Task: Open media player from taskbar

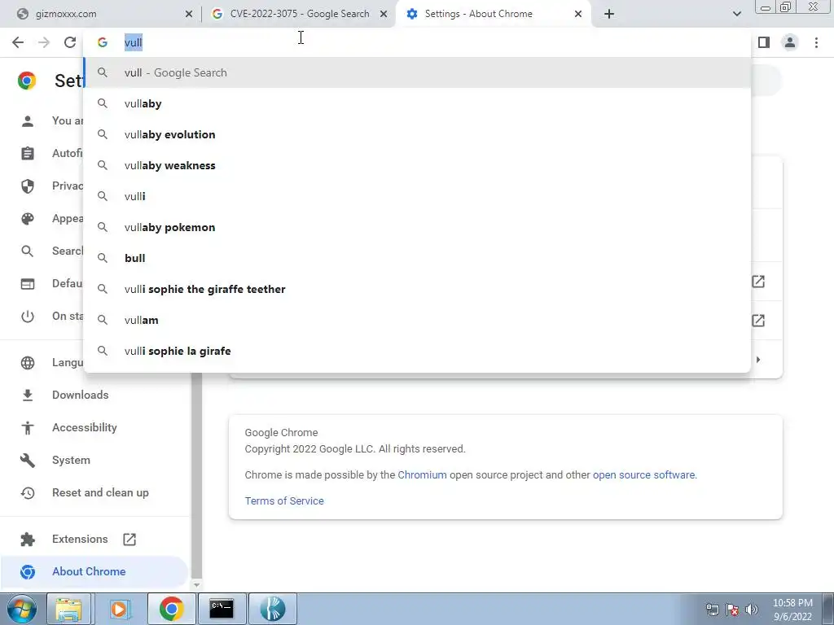Action: 119,609
